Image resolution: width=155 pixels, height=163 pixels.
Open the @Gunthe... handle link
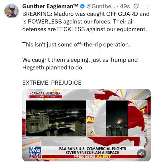tap(101, 6)
